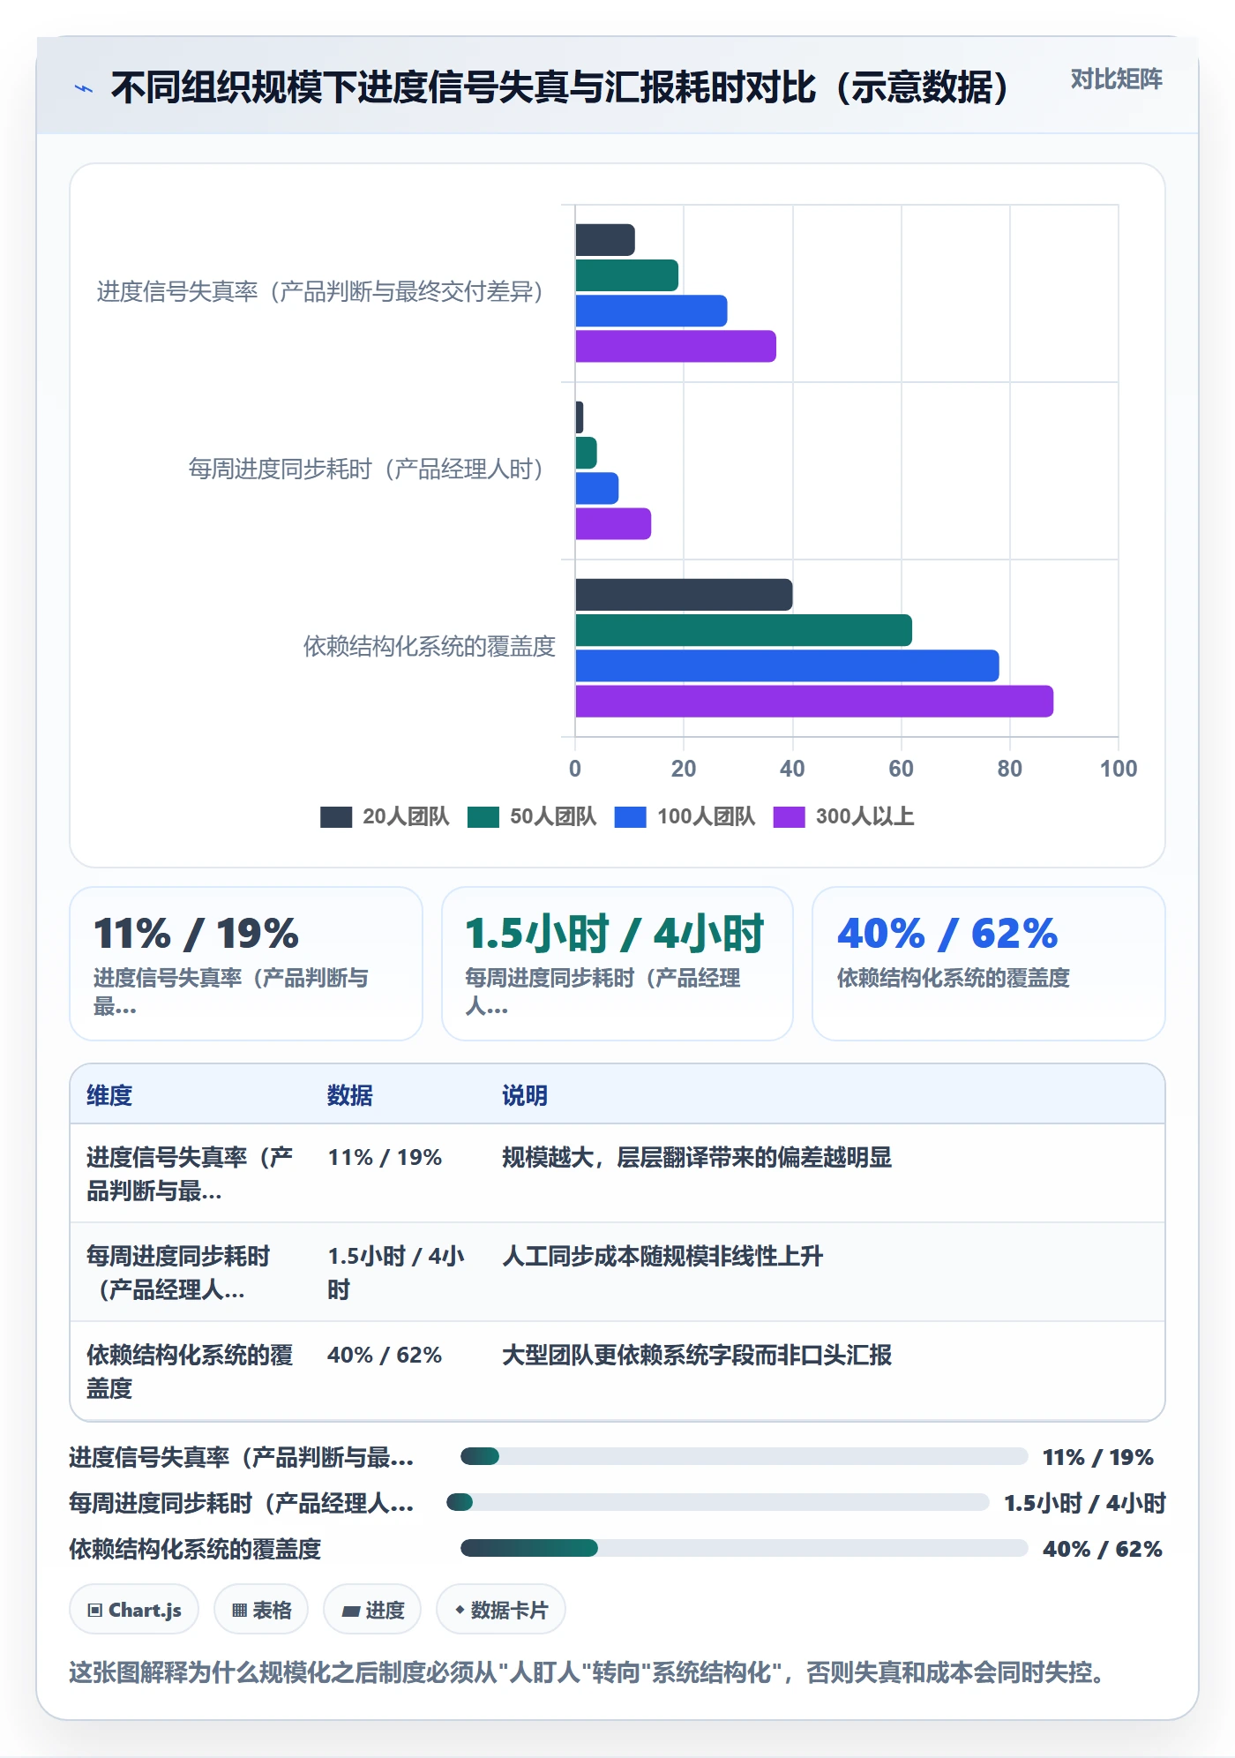The image size is (1235, 1758).
Task: Click the 维度 column header
Action: pos(109,1095)
